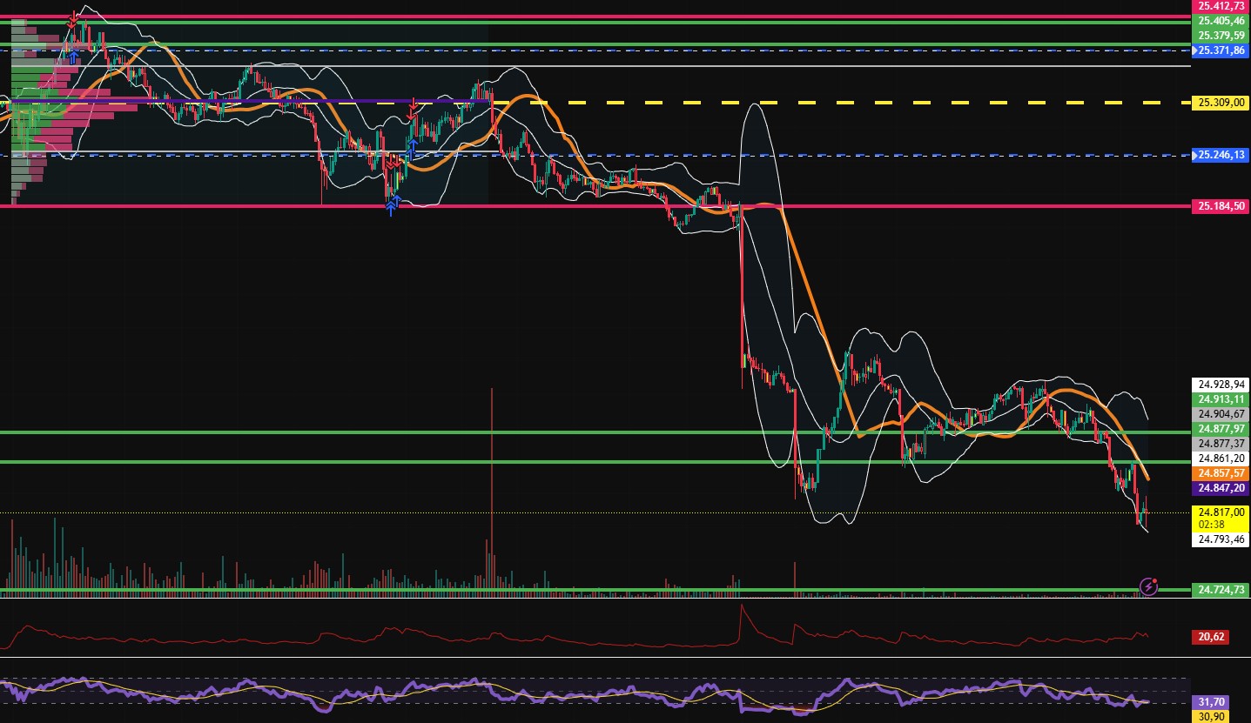Viewport: 1251px width, 723px height.
Task: Toggle the green support level labeled 24.877,97
Action: pos(1221,430)
